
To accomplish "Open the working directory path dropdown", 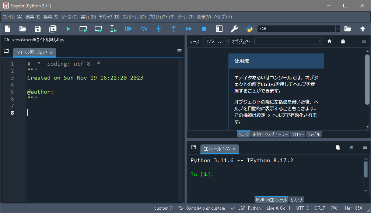I will (337, 29).
